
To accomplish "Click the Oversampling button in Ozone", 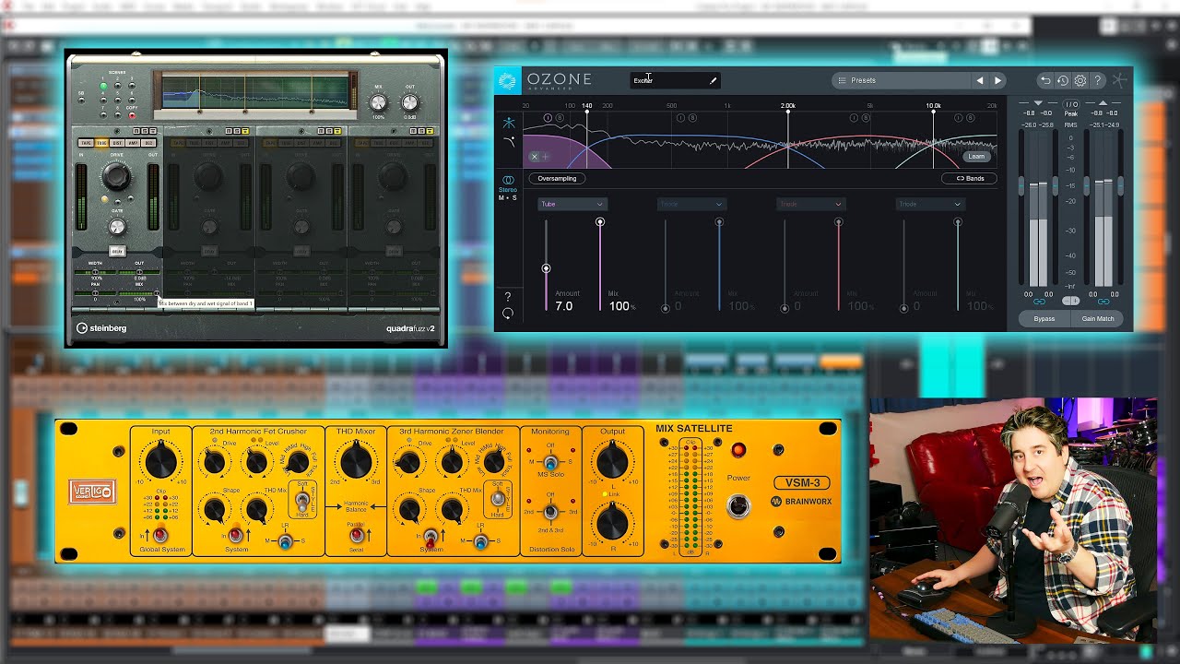I will click(x=557, y=178).
